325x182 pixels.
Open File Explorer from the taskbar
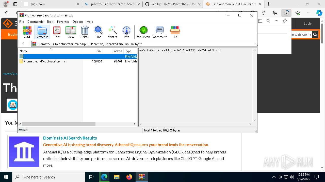117,177
